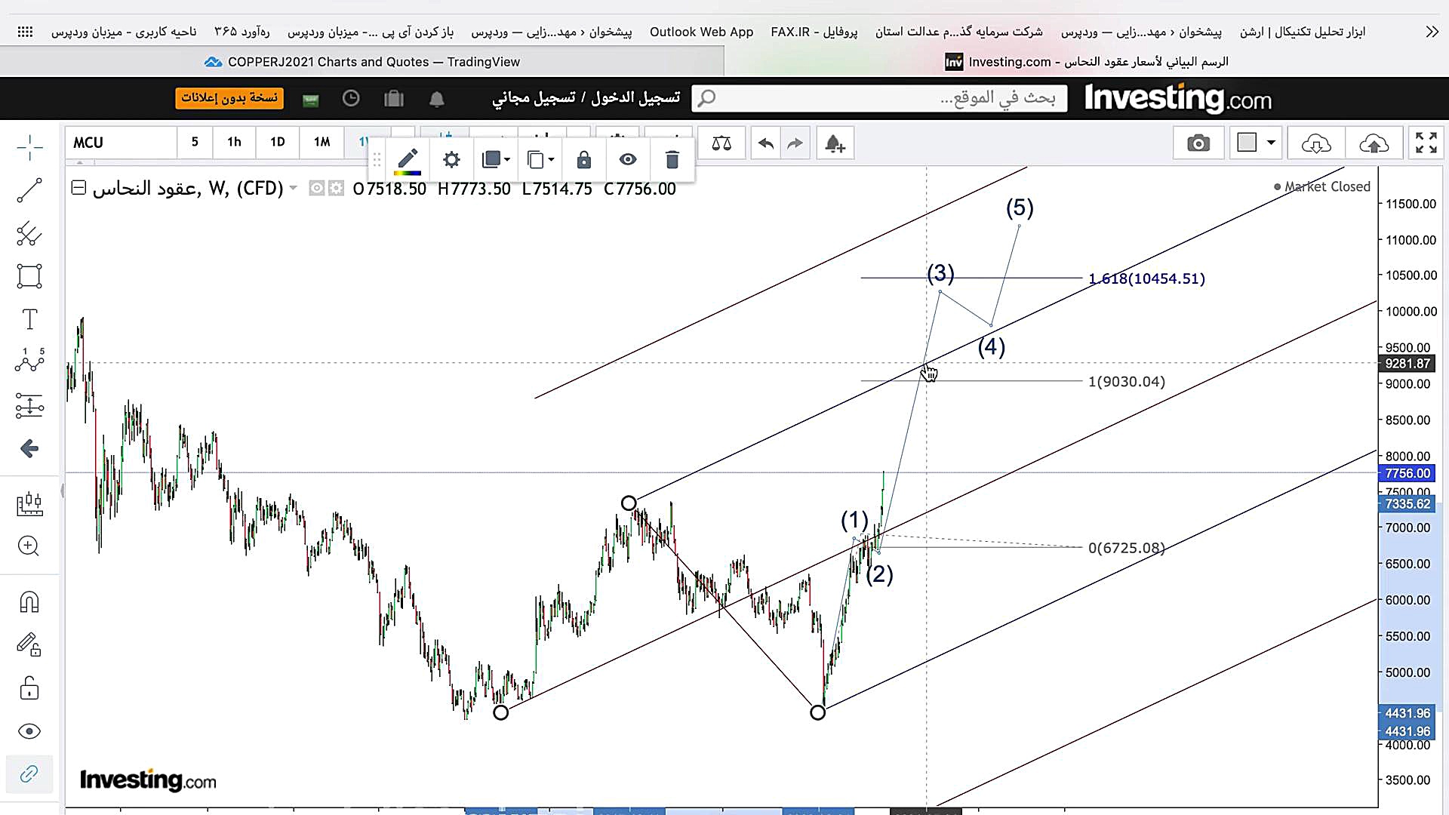
Task: Delete the selected drawing with the trash icon
Action: click(672, 160)
